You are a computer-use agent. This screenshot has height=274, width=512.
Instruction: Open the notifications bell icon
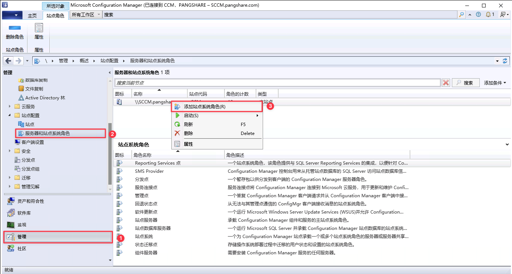click(x=488, y=15)
